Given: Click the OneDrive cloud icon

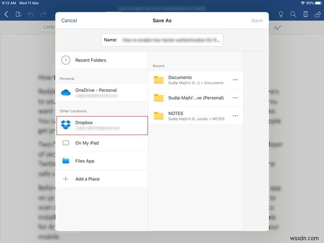Looking at the screenshot, I should pos(66,93).
